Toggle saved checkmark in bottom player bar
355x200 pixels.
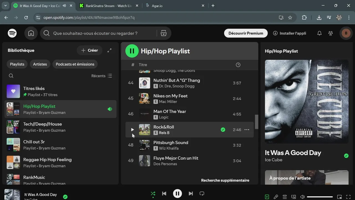coord(65,197)
